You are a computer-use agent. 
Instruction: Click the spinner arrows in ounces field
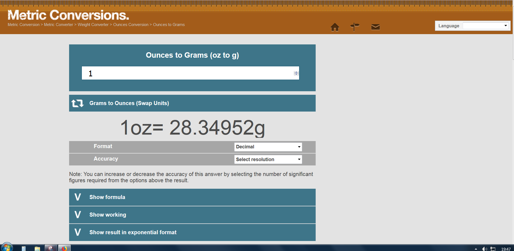296,73
